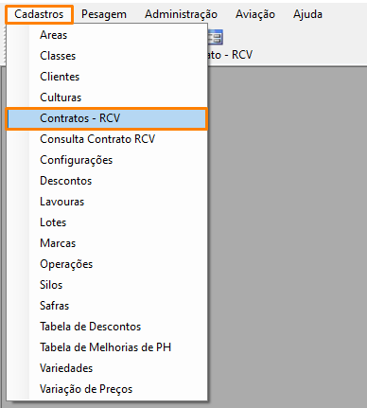
Task: Open the Lavouras item
Action: 107,202
